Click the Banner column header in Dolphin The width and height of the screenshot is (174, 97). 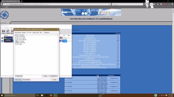[6, 35]
